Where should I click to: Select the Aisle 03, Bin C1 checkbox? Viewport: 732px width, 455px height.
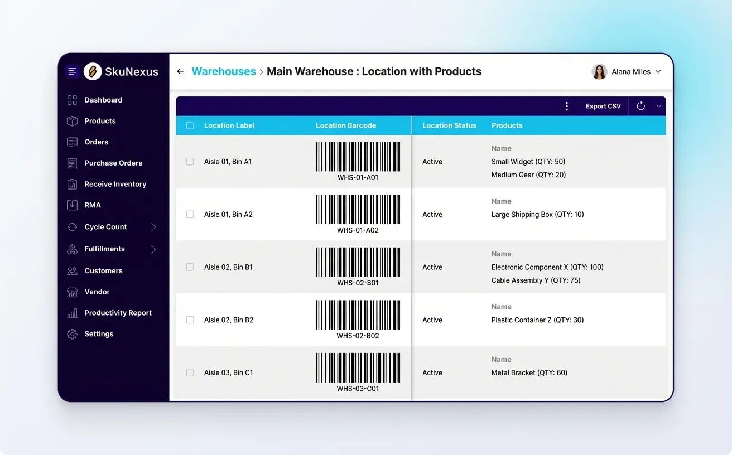click(190, 372)
